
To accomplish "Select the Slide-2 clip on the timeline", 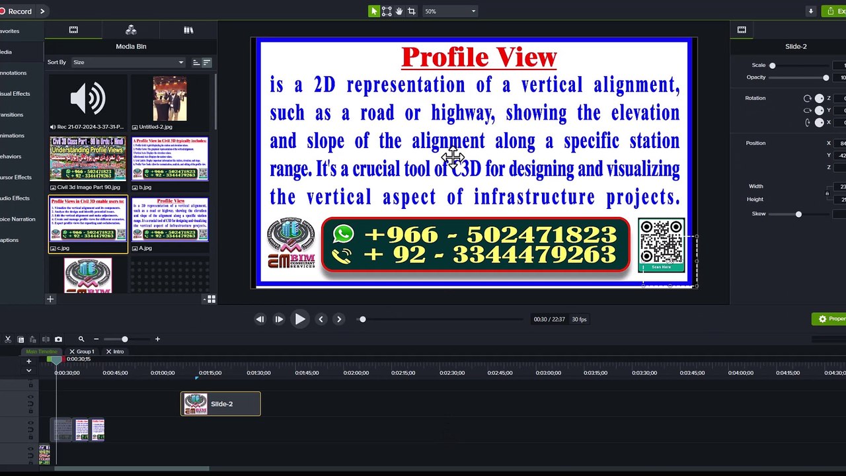I will (x=221, y=404).
